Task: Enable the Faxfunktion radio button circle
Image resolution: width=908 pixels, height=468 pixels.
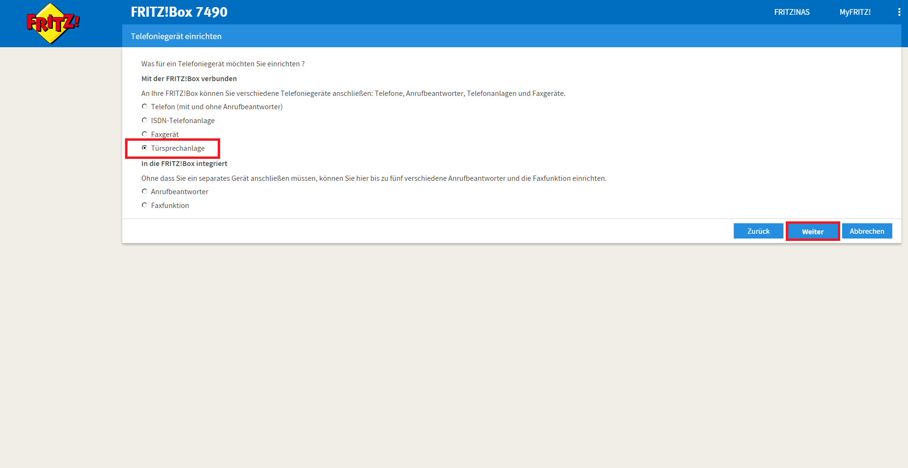Action: point(144,205)
